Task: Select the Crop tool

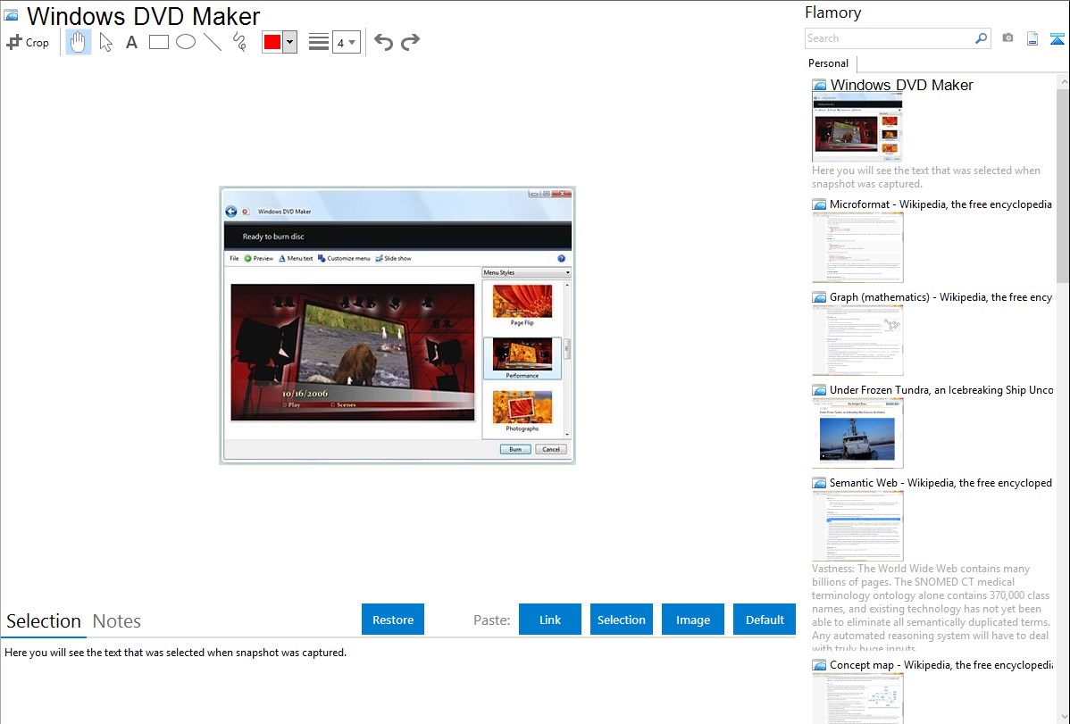Action: [x=28, y=42]
